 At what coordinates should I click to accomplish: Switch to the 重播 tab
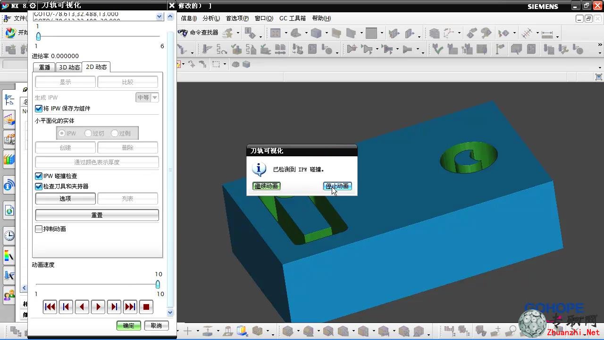[x=45, y=68]
